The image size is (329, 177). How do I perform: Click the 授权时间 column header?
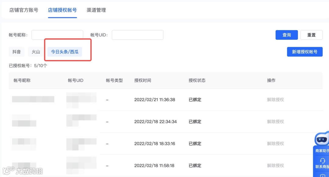pyautogui.click(x=143, y=80)
